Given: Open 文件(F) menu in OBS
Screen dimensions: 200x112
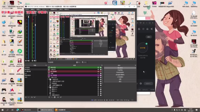Looking at the screenshot, I should (27, 9).
